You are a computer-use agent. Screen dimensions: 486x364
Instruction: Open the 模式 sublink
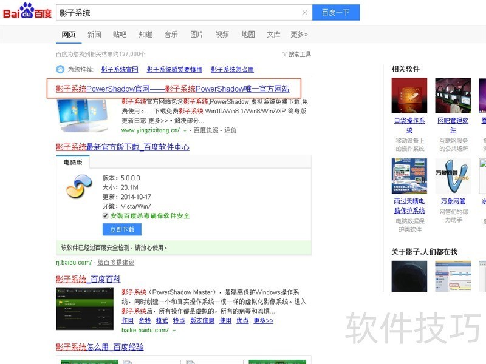162,321
